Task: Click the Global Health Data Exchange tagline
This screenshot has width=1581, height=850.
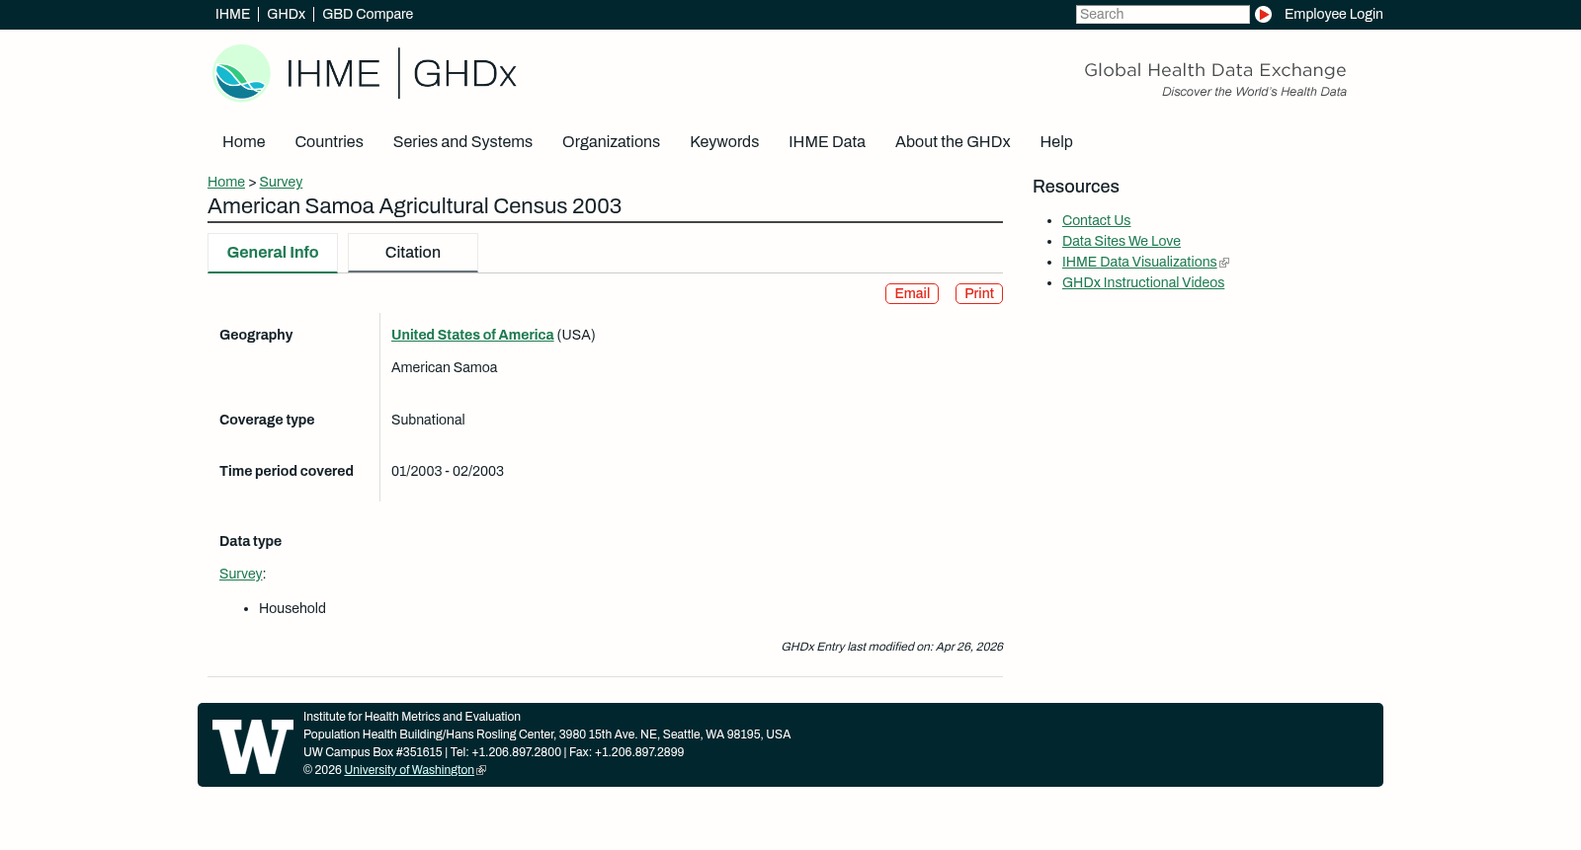Action: [1215, 70]
